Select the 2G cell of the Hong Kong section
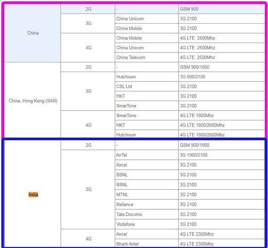Screen dimensions: 268x248 [88, 67]
